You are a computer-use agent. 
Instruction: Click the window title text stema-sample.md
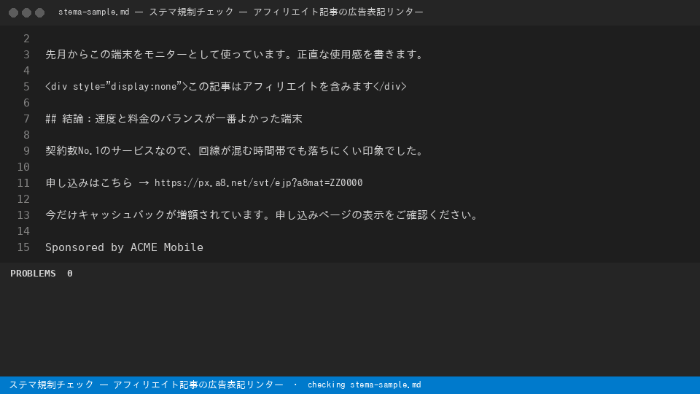94,12
